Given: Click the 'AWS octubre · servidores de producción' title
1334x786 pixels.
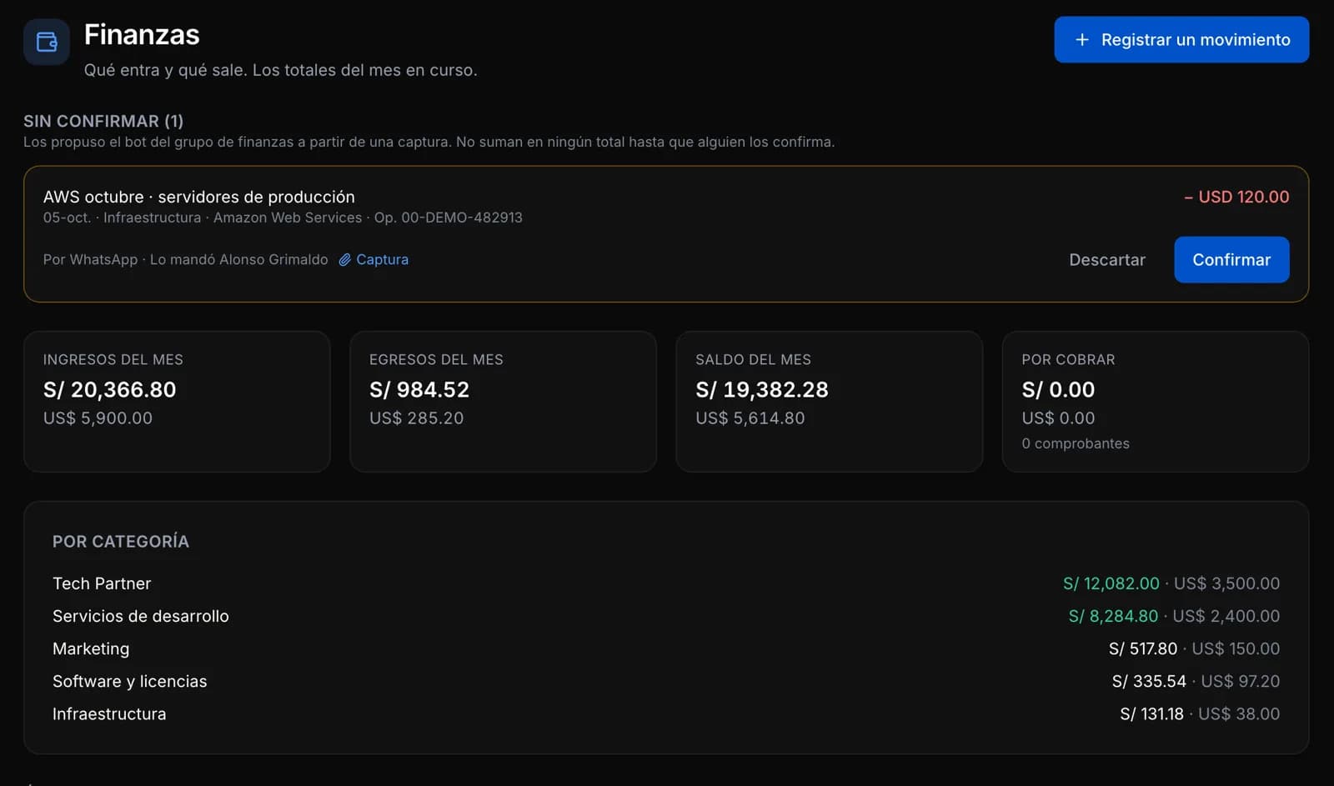Looking at the screenshot, I should pyautogui.click(x=199, y=197).
